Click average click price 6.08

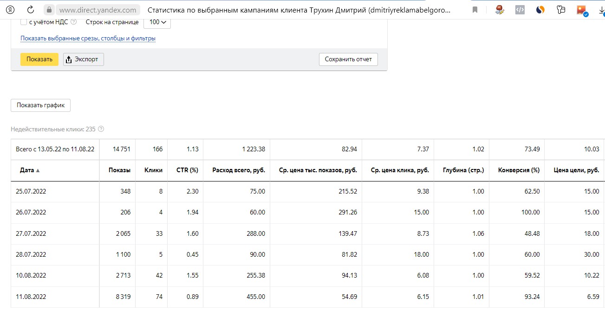pos(423,275)
